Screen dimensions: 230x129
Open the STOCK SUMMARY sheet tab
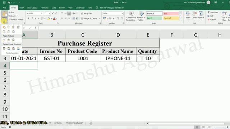tap(75, 123)
